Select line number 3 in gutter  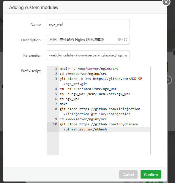[56, 79]
